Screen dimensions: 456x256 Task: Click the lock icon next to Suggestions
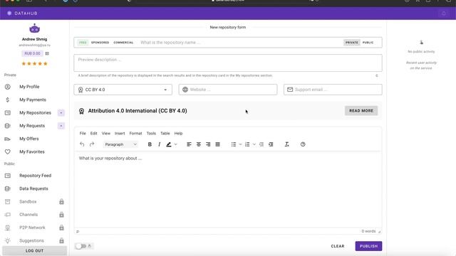pyautogui.click(x=61, y=240)
